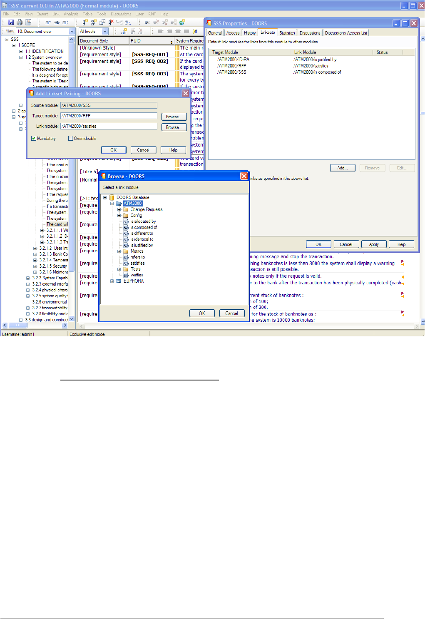
Task: Enable the Overrideable checkbox
Action: click(70, 138)
